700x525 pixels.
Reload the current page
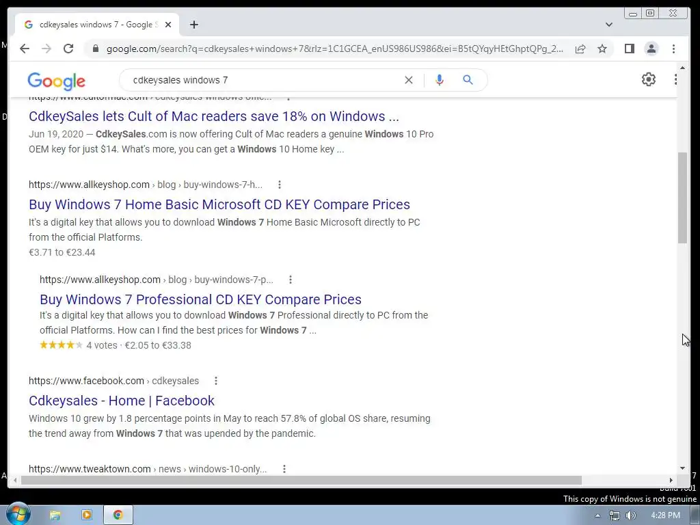68,49
